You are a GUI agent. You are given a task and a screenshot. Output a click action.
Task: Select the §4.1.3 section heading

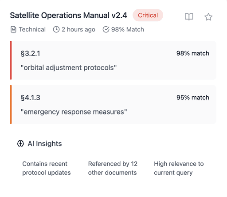(x=31, y=98)
